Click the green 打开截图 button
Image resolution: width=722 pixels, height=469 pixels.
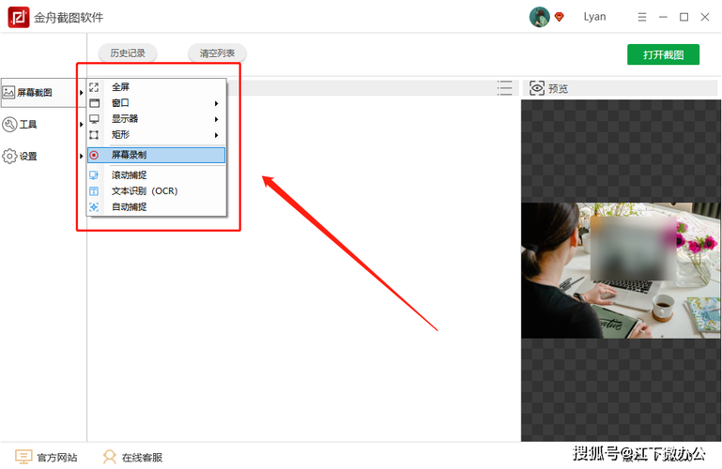tap(663, 54)
